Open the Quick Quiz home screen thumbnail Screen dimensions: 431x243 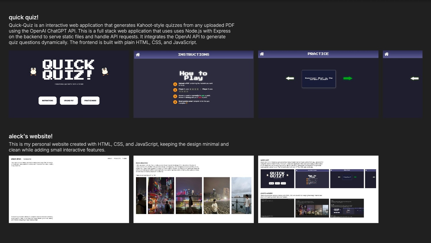tap(69, 84)
